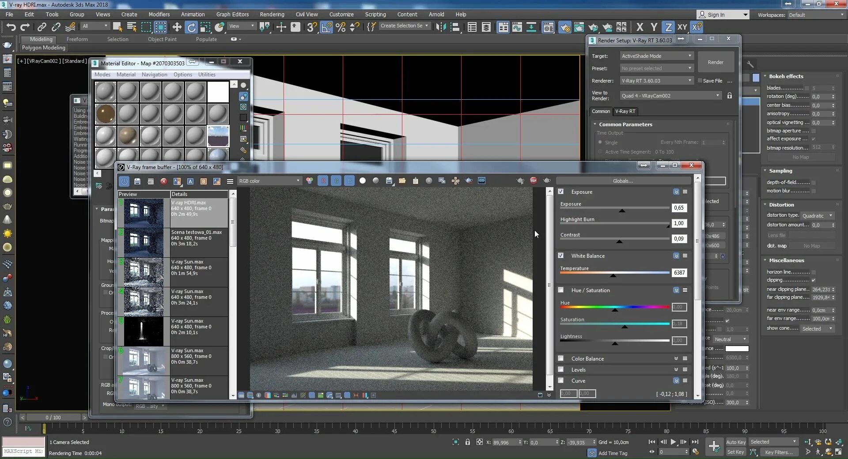Click the Window/Crossing selection icon

161,27
